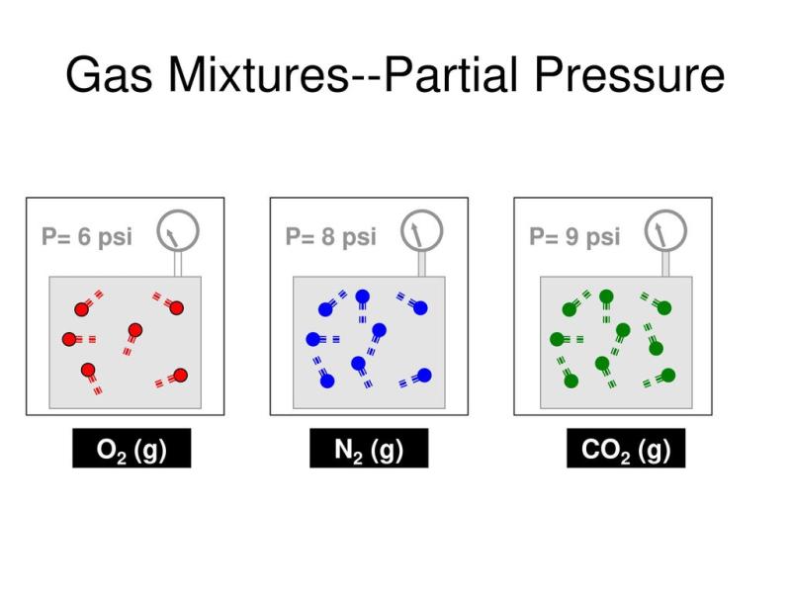Select the N2 (g) black label
Screen dimensions: 791x593
369,449
